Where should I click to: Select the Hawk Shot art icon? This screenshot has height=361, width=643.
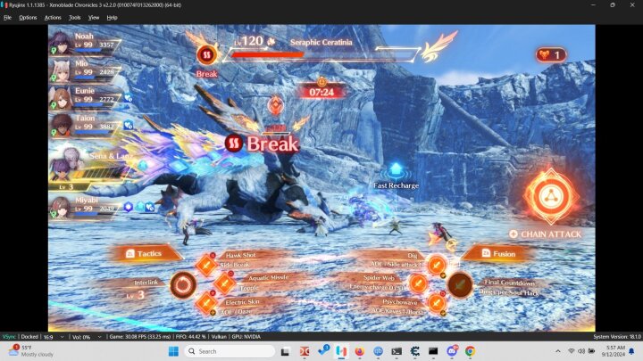(207, 264)
